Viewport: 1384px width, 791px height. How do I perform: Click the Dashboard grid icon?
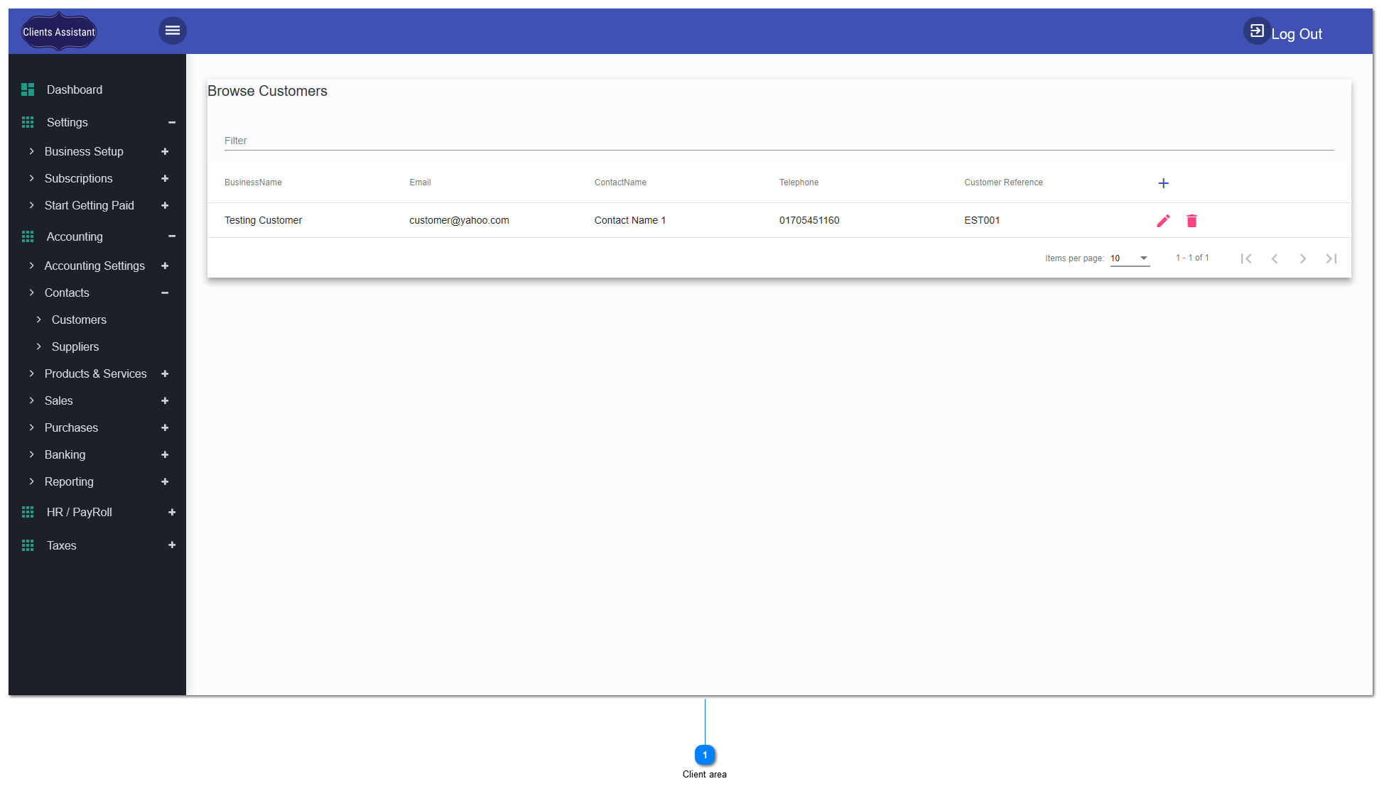coord(26,89)
